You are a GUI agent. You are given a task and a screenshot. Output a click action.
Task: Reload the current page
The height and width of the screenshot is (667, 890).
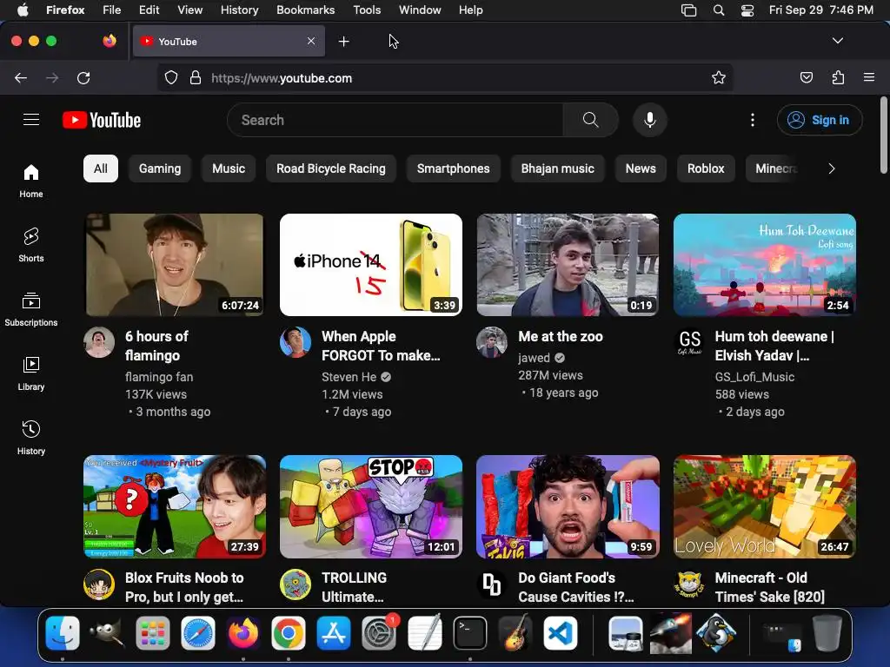83,77
